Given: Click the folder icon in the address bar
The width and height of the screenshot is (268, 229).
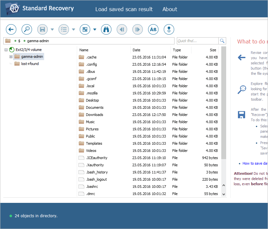Looking at the screenshot, I should click(x=8, y=41).
